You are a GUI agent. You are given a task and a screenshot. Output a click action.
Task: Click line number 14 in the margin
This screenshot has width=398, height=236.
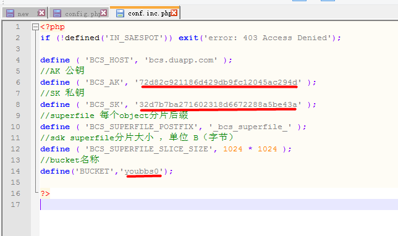coord(15,171)
